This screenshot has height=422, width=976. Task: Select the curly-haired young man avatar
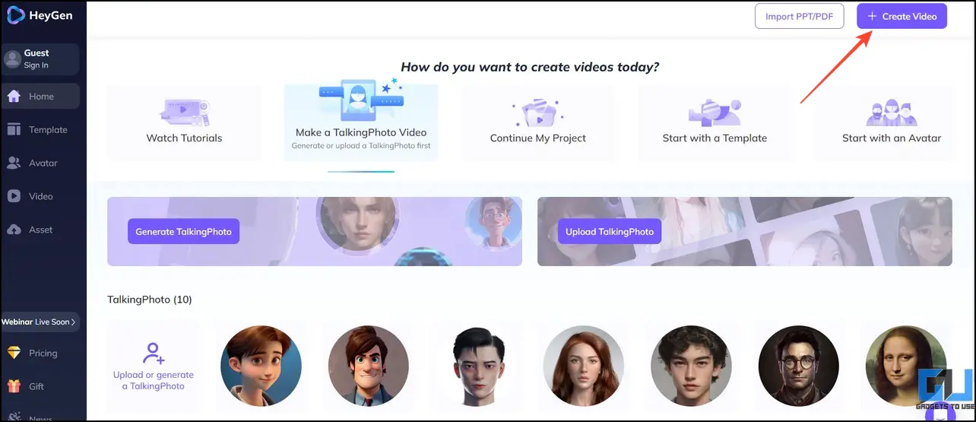[x=691, y=366]
